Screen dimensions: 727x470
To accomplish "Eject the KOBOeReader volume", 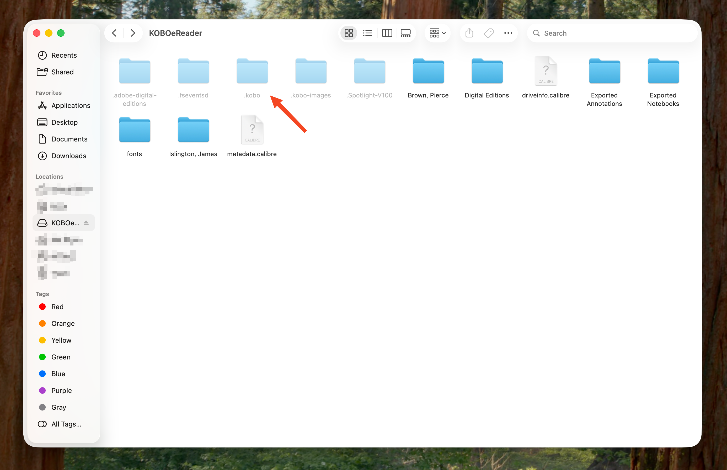I will (86, 223).
